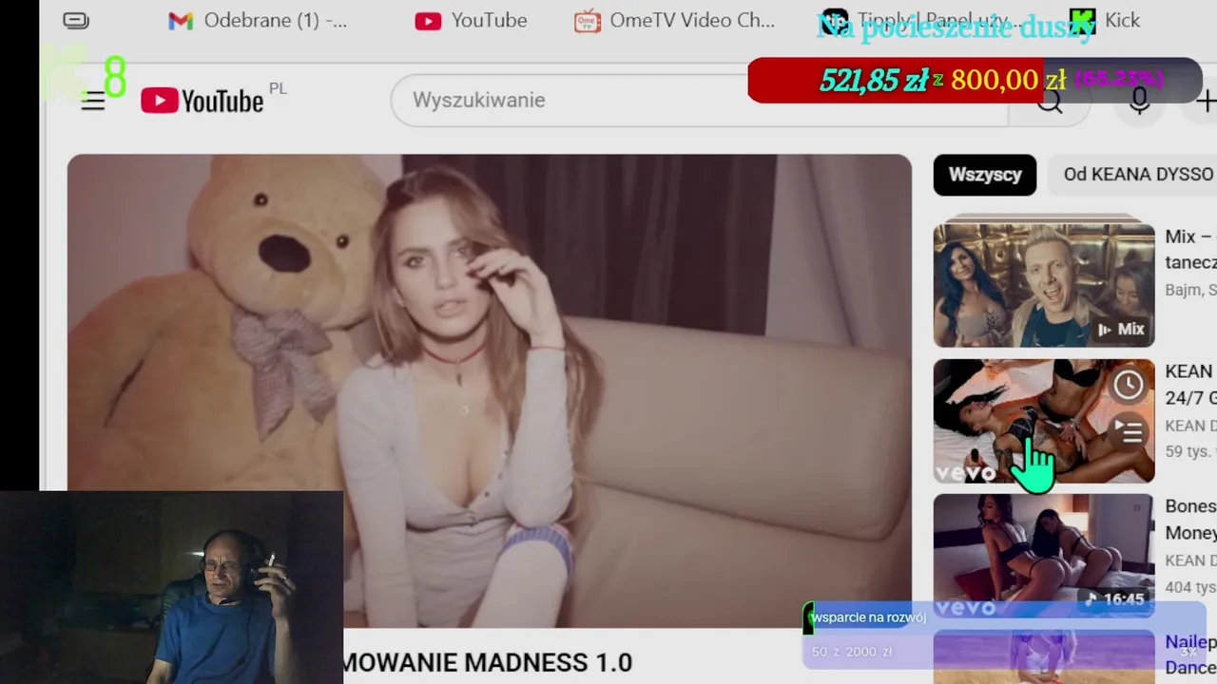Click the MADNESS 1.0 video title
The width and height of the screenshot is (1217, 684).
tap(488, 662)
